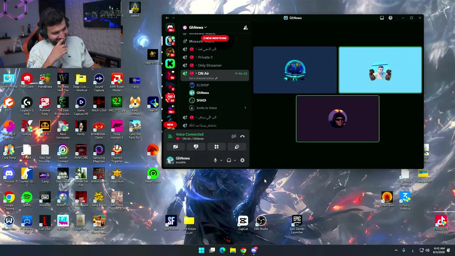Share your screen in Discord
The height and width of the screenshot is (256, 455).
tap(196, 146)
